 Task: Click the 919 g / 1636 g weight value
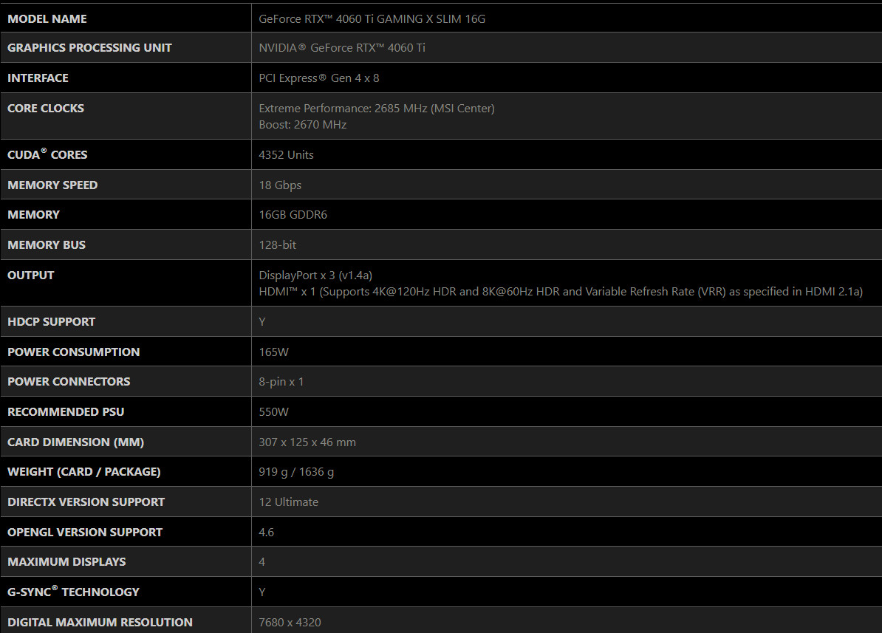[x=296, y=472]
